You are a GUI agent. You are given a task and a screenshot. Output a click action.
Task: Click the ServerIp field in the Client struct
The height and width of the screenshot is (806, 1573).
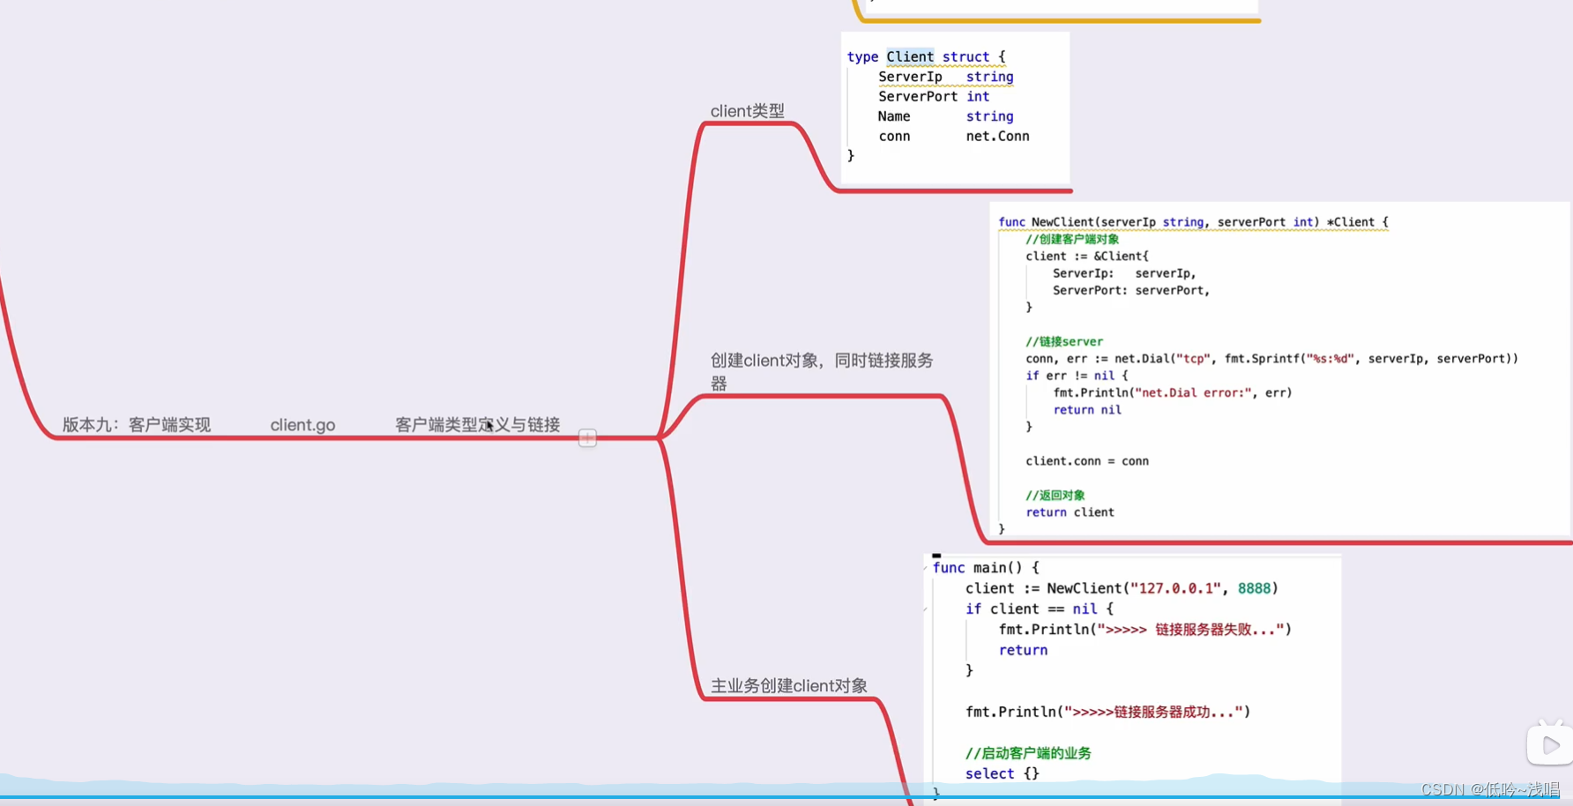coord(909,77)
